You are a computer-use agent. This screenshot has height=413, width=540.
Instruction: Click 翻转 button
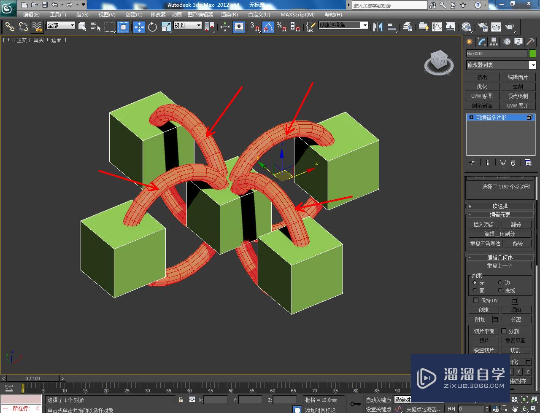pos(516,225)
